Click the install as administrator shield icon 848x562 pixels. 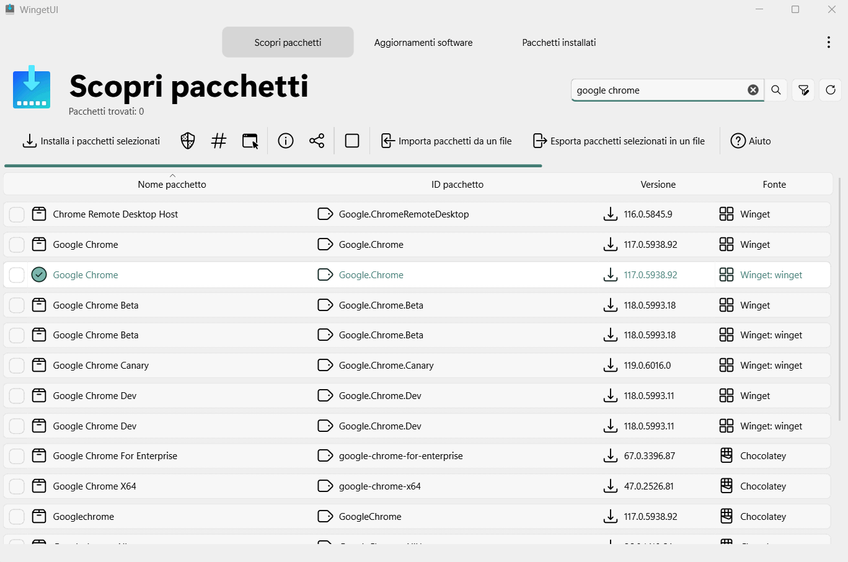click(188, 141)
